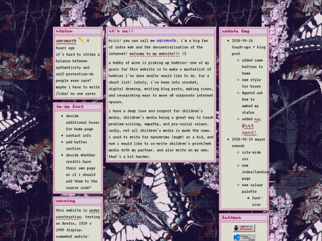Click the '6 hours ago' status timestamp
The image size is (322, 241).
pyautogui.click(x=72, y=44)
